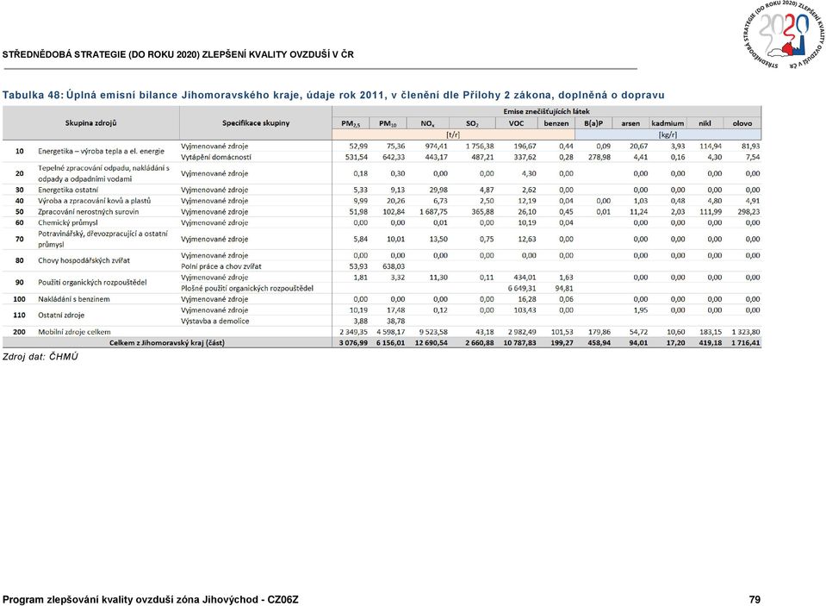Image resolution: width=826 pixels, height=606 pixels.
Task: Click the value '642,33' in PM10 column
Action: [x=394, y=157]
